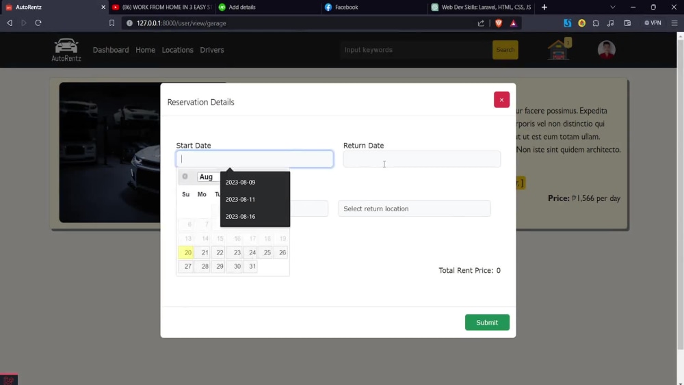
Task: Click the browser forward arrow
Action: (x=23, y=23)
